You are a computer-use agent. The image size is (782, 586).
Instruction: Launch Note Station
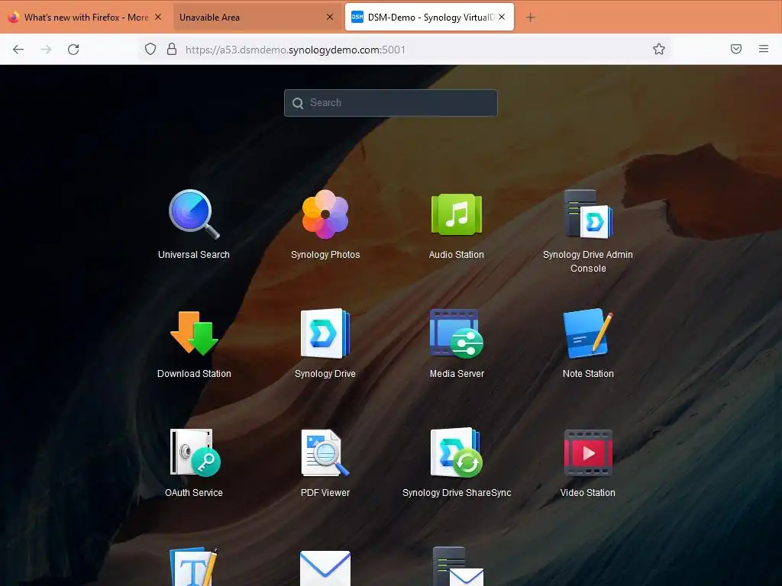588,333
